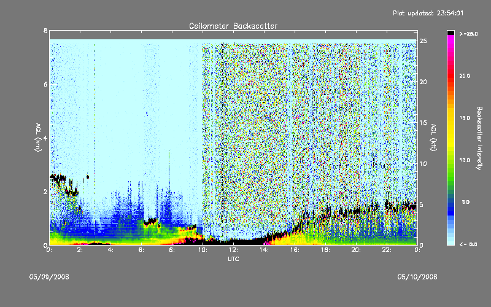The height and width of the screenshot is (307, 491).
Task: Click the "10.0" colorbar label
Action: tap(465, 160)
